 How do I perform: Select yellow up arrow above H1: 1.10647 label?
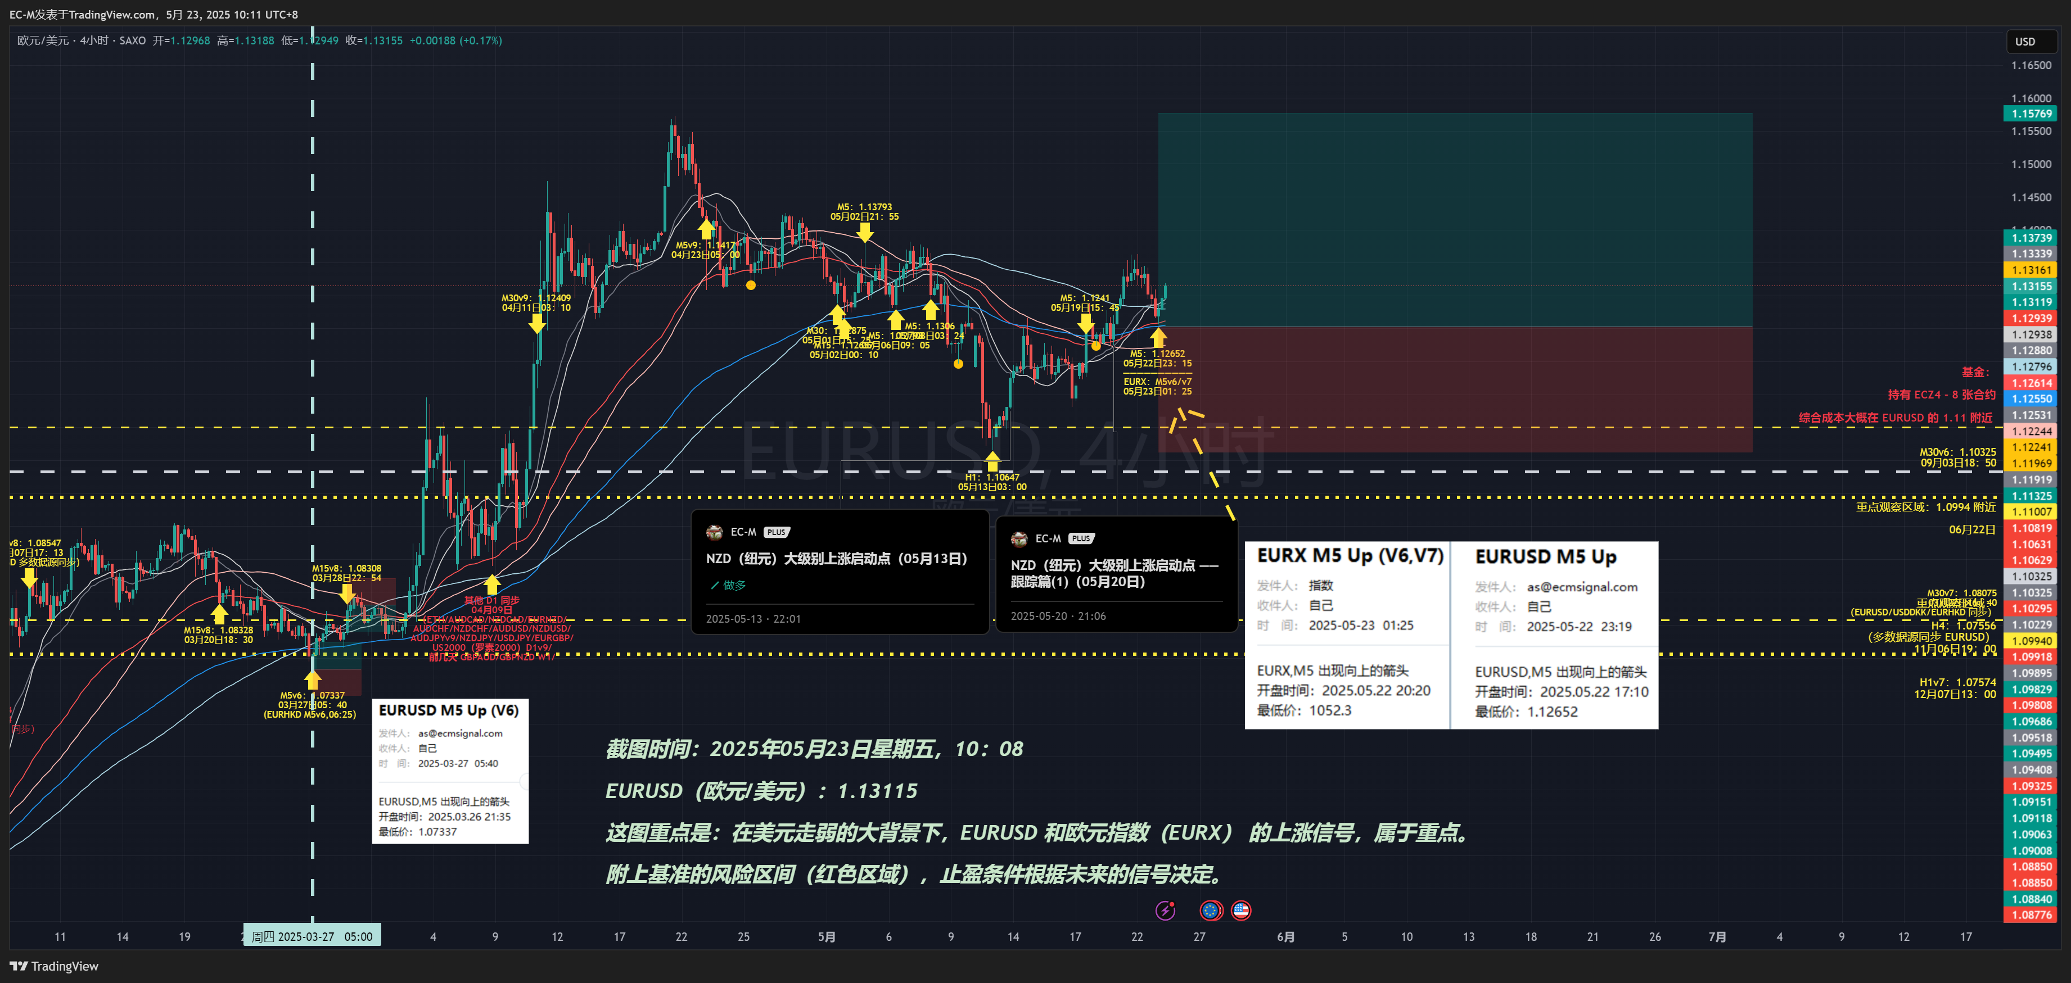click(992, 460)
